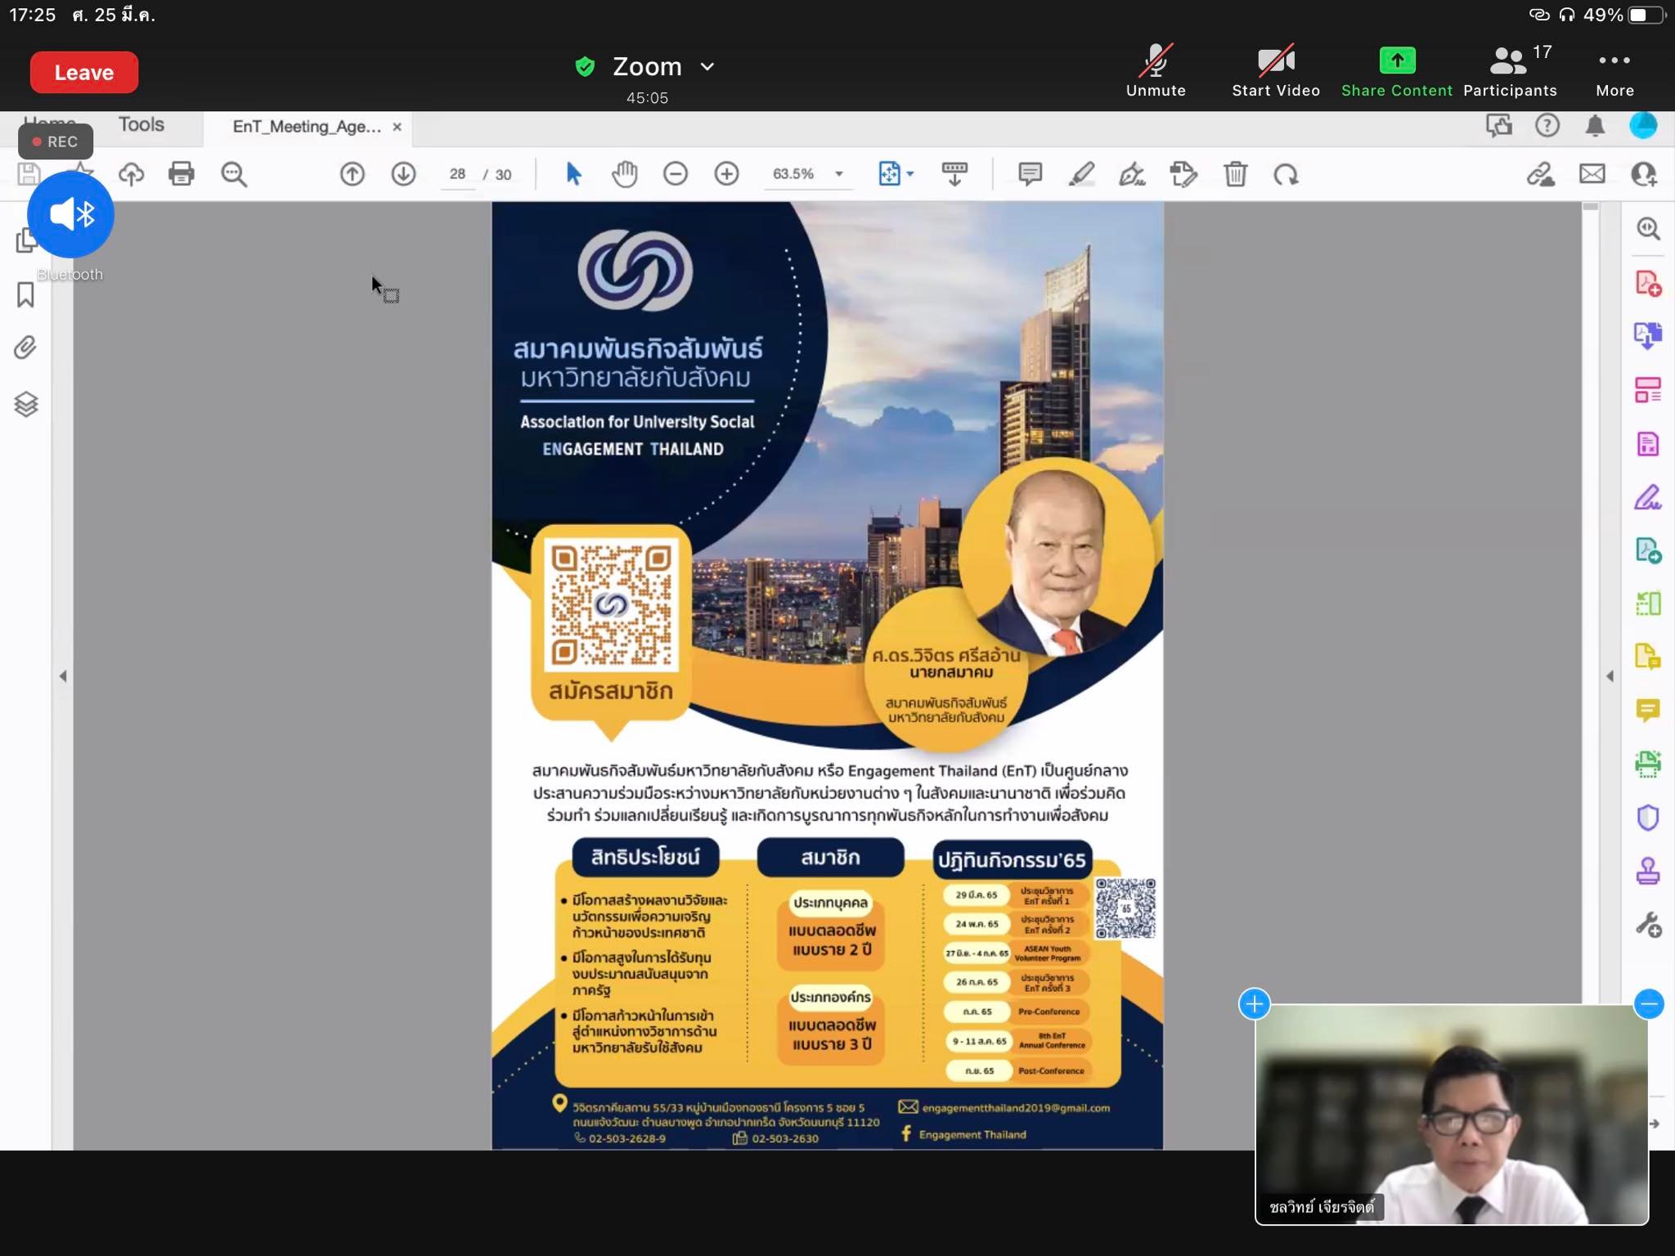
Task: Open the notifications bell
Action: point(1595,125)
